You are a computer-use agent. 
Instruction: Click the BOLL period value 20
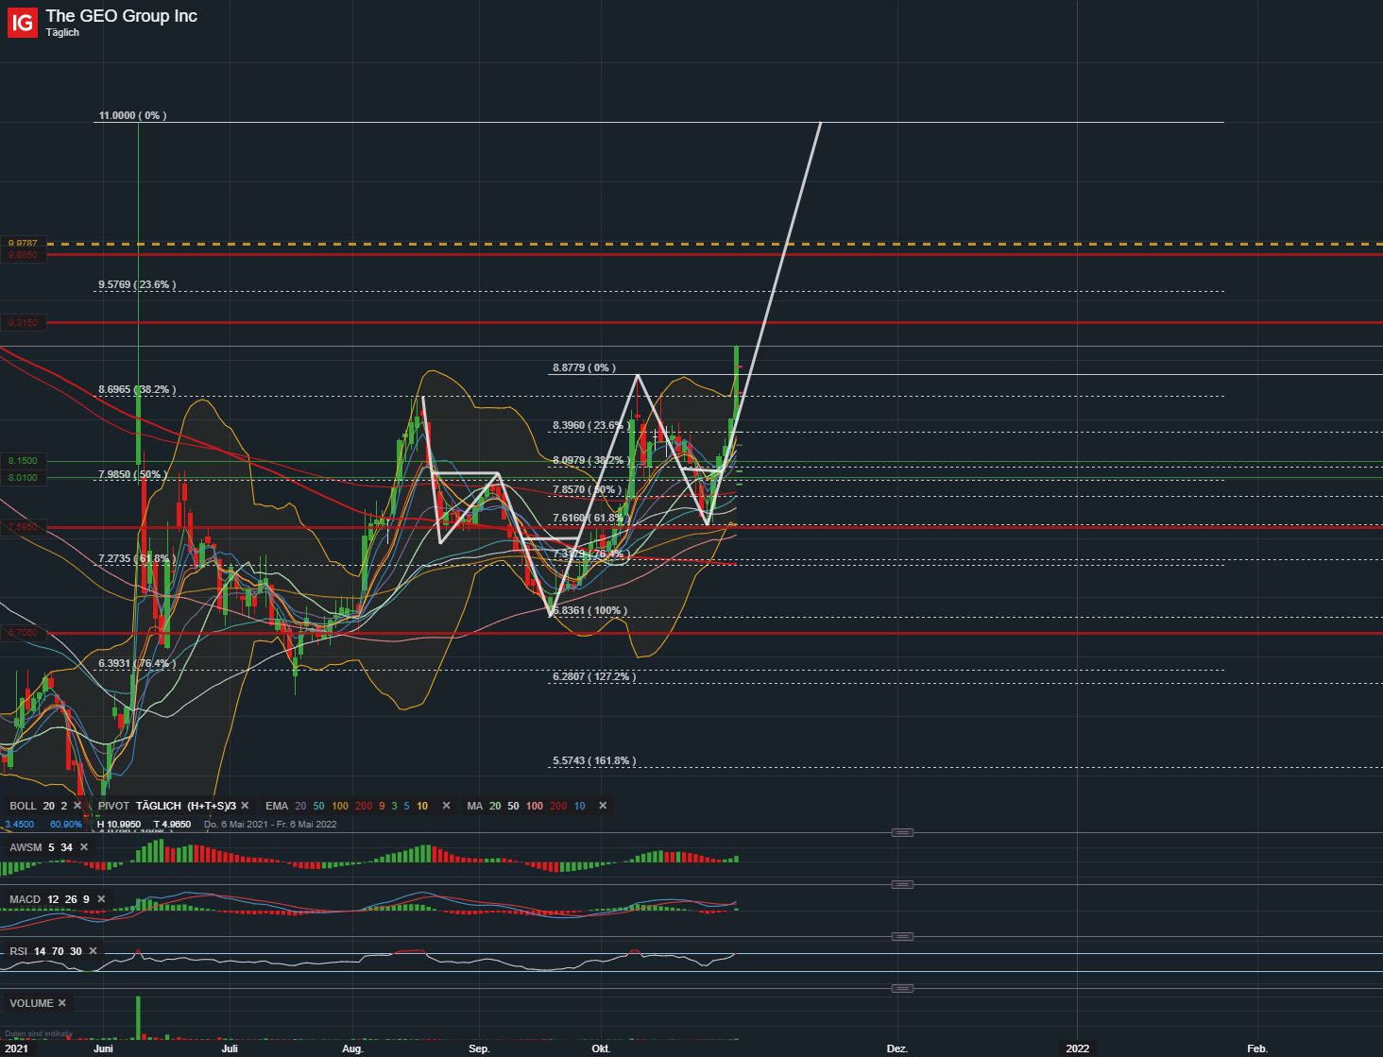tap(49, 806)
